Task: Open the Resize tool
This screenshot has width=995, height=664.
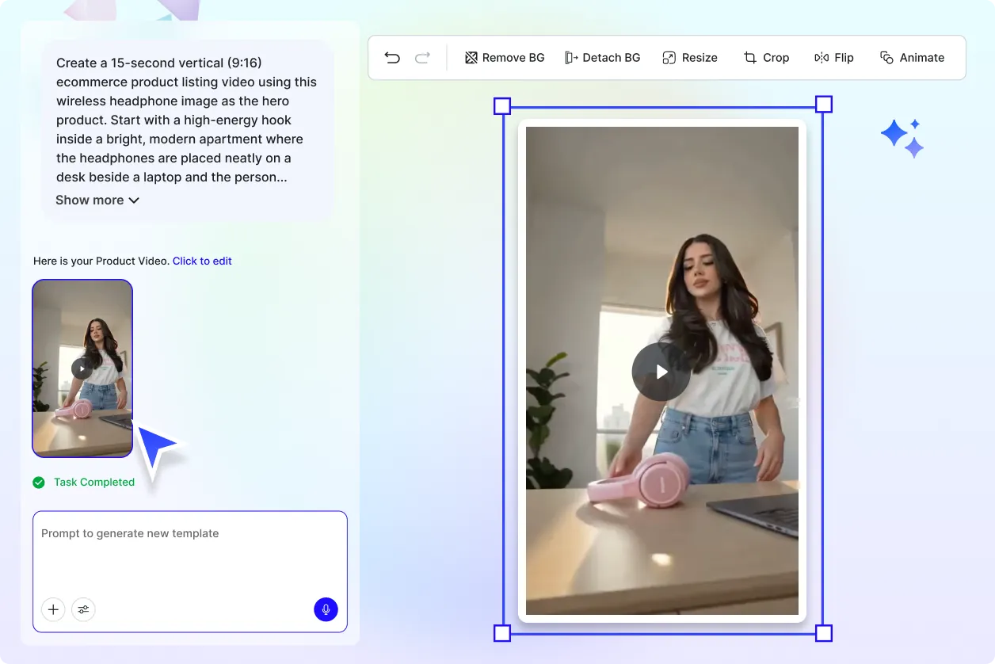Action: click(x=690, y=58)
